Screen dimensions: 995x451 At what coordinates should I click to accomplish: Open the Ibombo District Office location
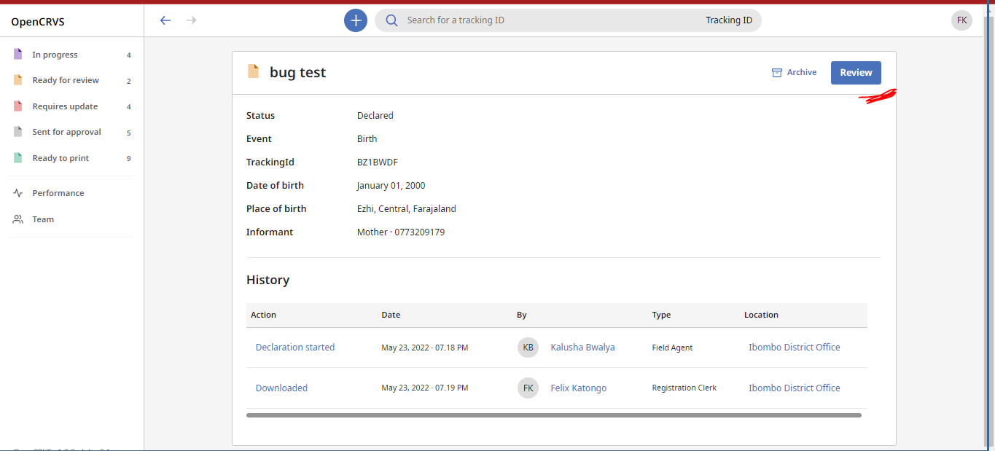click(794, 347)
